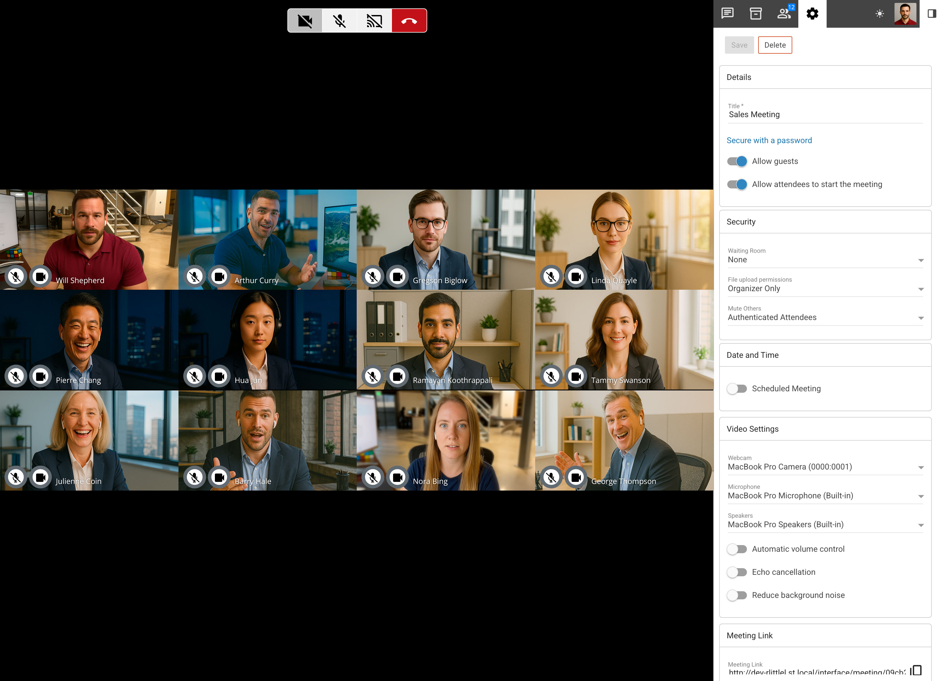Screen dimensions: 941x681
Task: Click the muted microphone icon in top toolbar
Action: pos(339,21)
